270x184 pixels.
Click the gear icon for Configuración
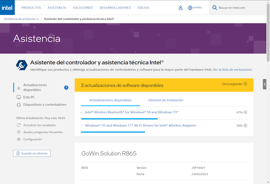point(19,139)
